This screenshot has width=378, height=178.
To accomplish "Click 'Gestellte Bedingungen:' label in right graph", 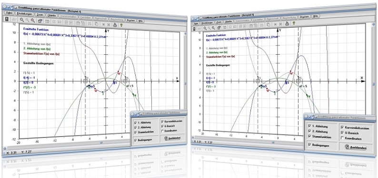I will point(219,65).
